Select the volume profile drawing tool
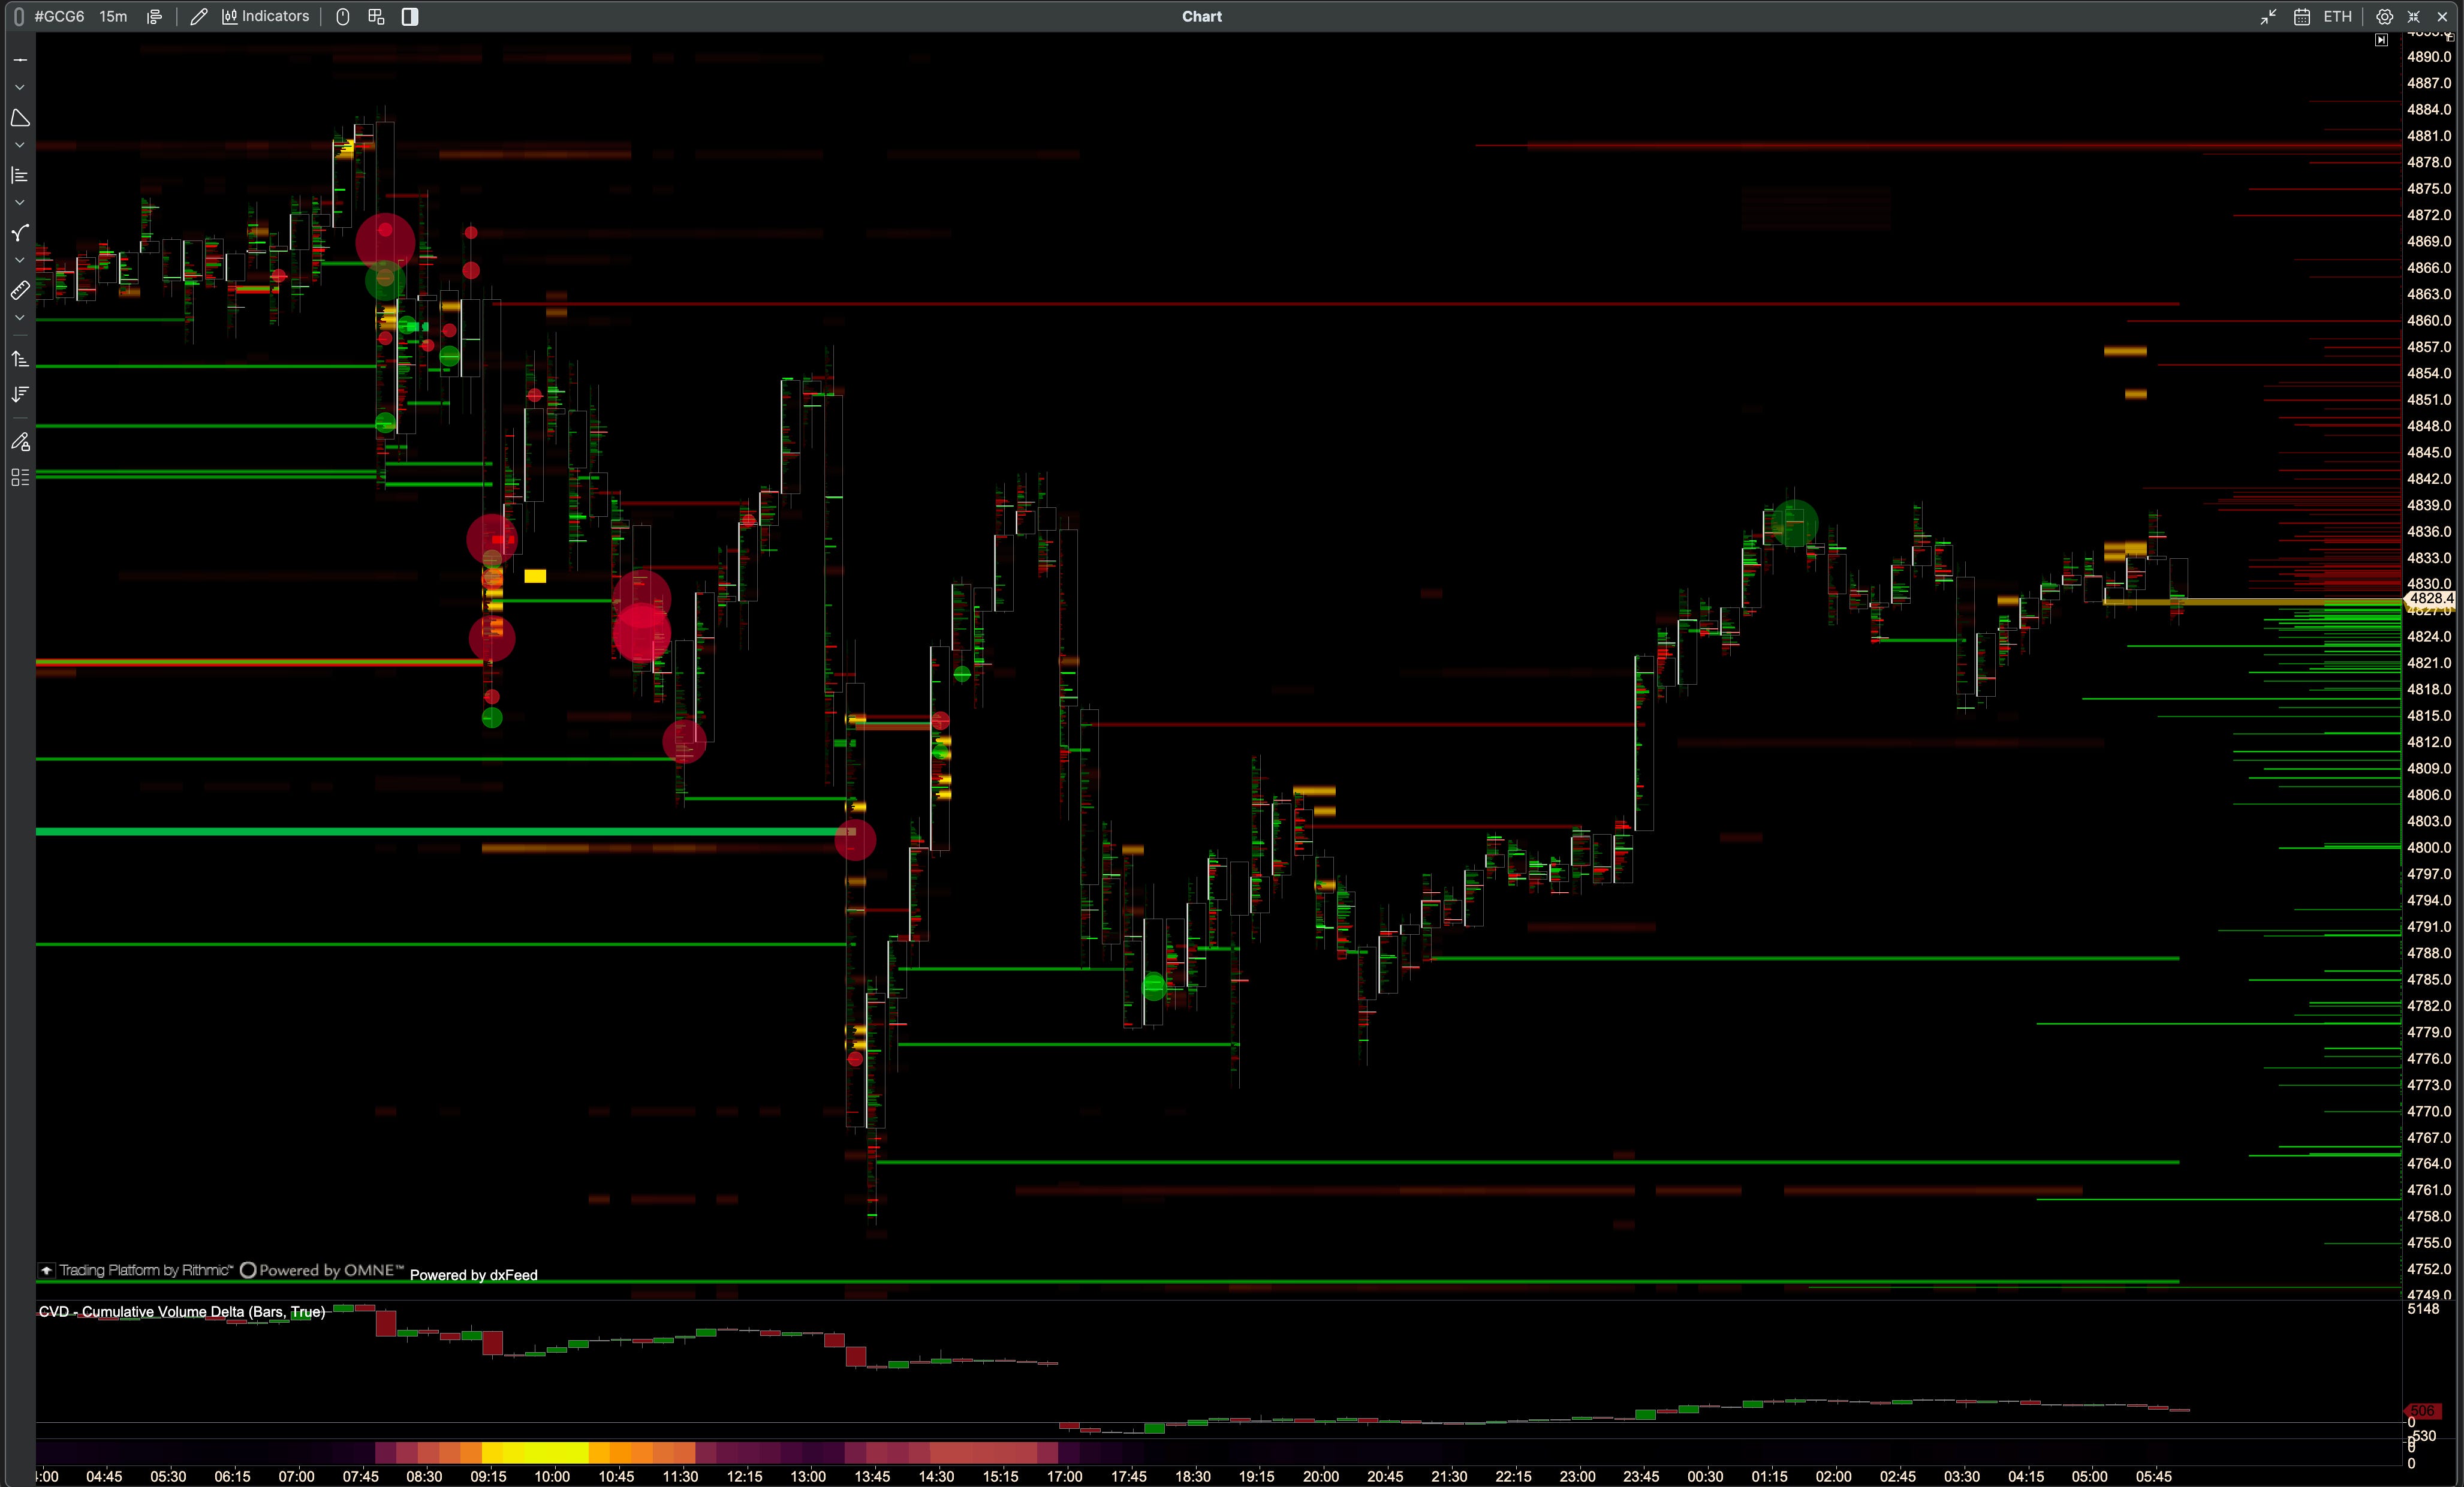 [x=19, y=175]
